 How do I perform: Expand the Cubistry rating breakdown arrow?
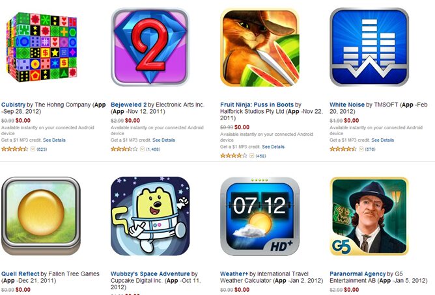tap(33, 149)
